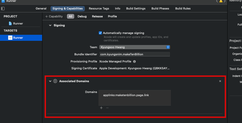Screen dimensions: 242x123
Task: Open the Build Settings tab
Action: (136, 8)
